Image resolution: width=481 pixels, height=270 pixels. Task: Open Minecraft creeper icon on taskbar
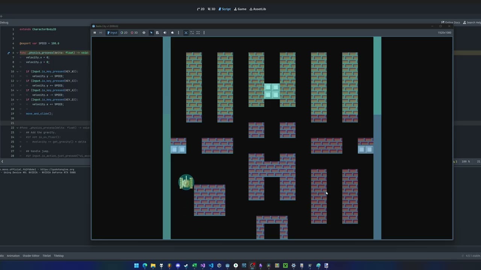[285, 265]
